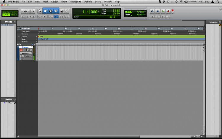Screen dimensions: 222x139
Task: Toggle Insertion Follows Playback
Action: coord(67,17)
